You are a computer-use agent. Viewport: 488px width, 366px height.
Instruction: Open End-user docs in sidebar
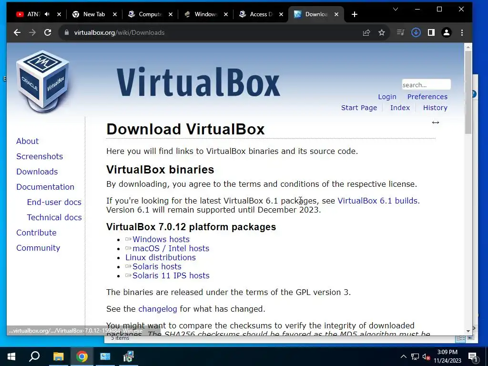click(54, 202)
